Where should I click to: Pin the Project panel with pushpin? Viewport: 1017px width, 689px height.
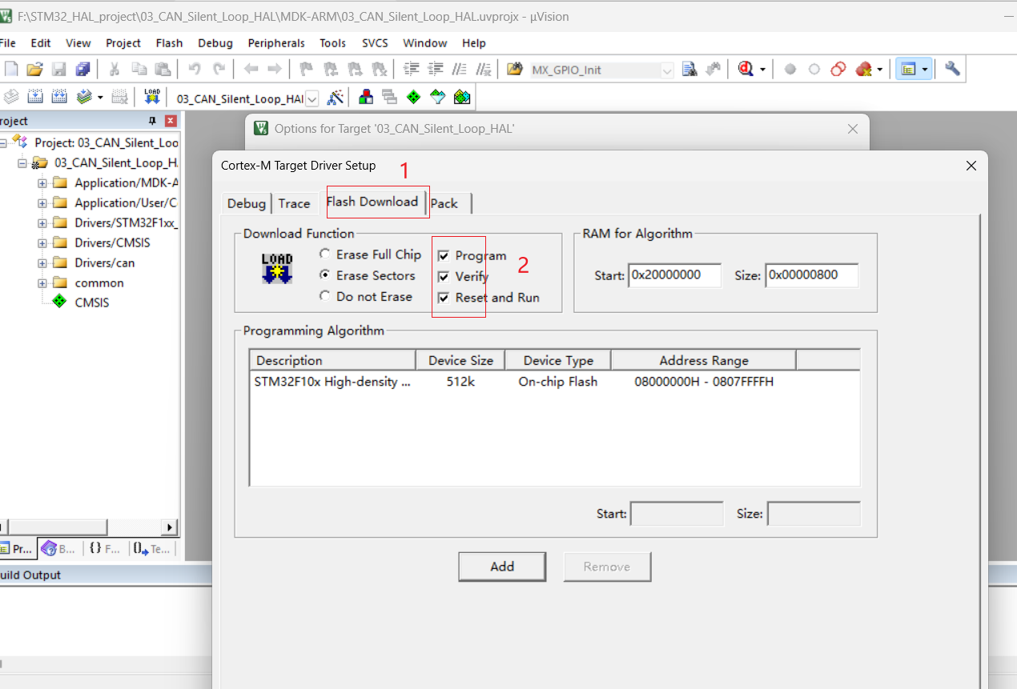tap(152, 121)
